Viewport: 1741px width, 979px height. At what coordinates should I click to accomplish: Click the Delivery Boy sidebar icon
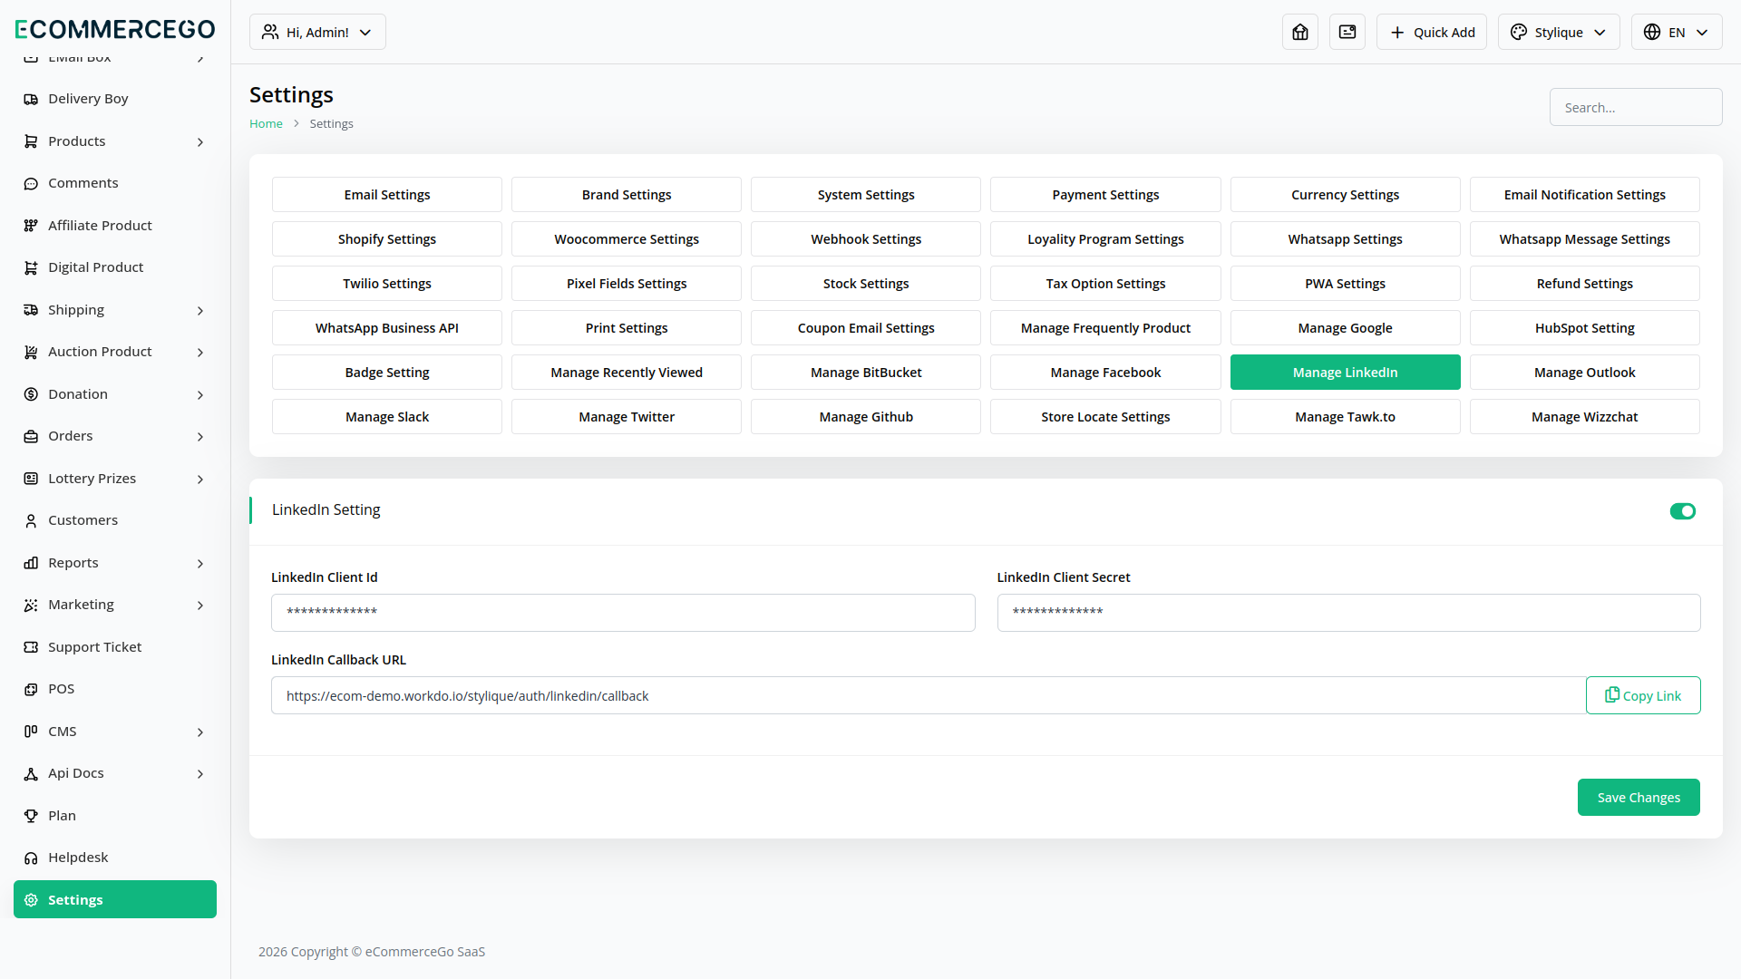[31, 99]
